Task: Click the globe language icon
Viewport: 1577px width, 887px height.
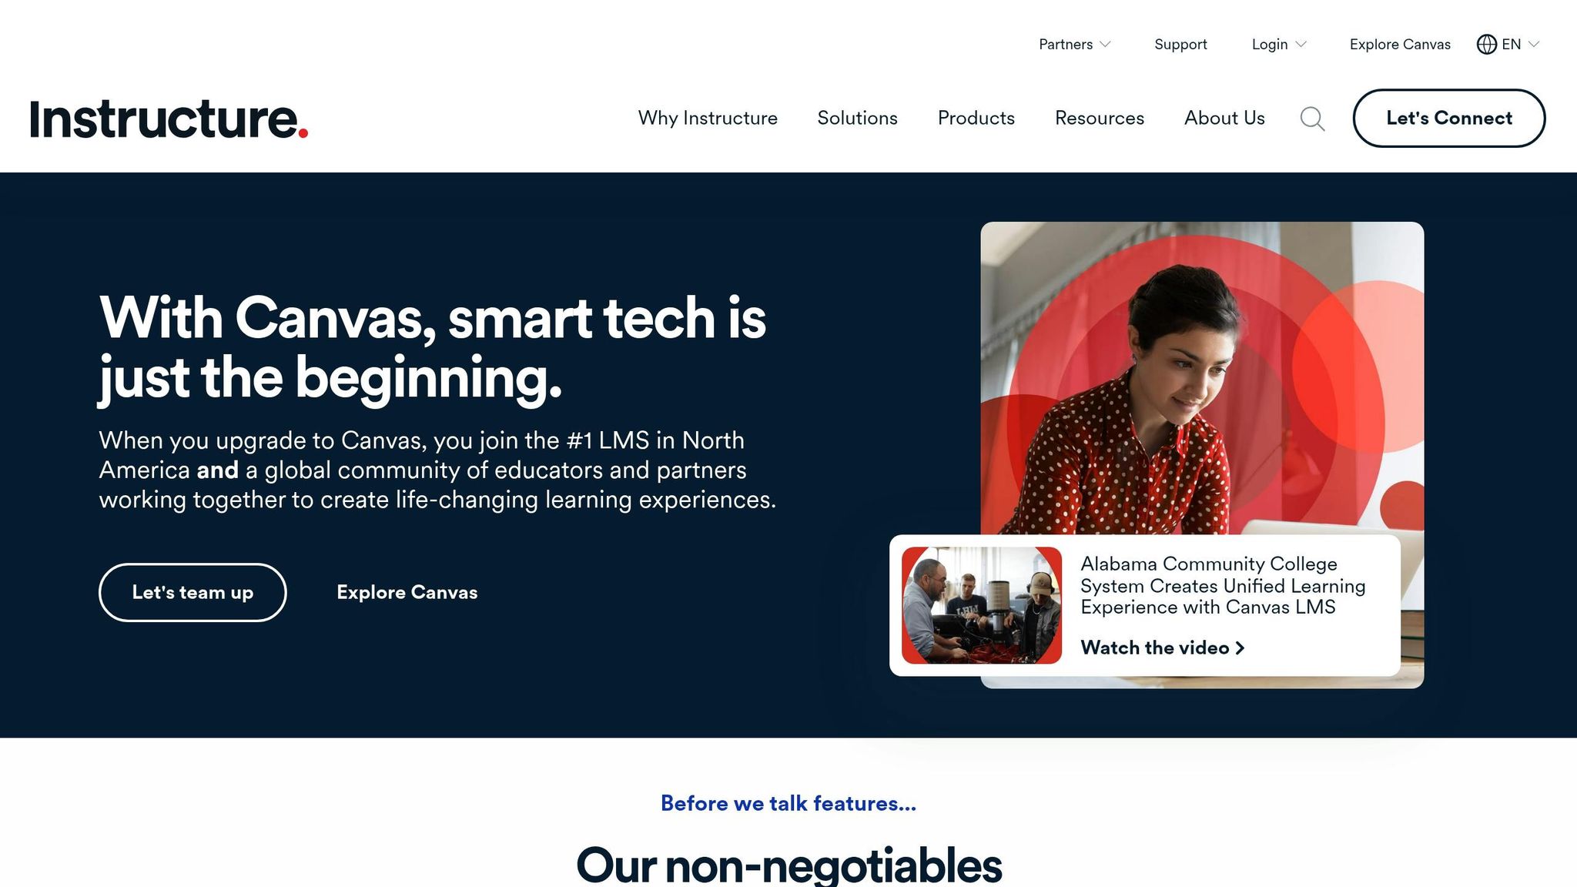Action: click(1486, 45)
